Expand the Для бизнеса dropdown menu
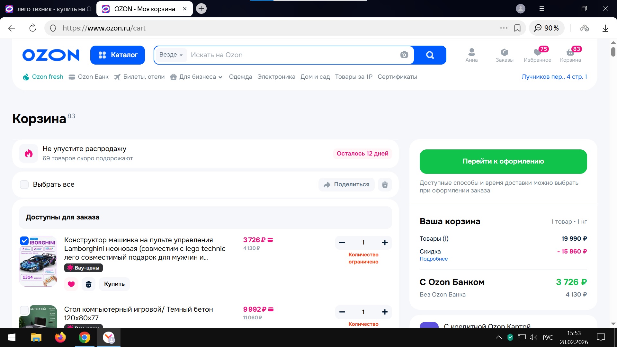This screenshot has width=617, height=347. tap(201, 77)
